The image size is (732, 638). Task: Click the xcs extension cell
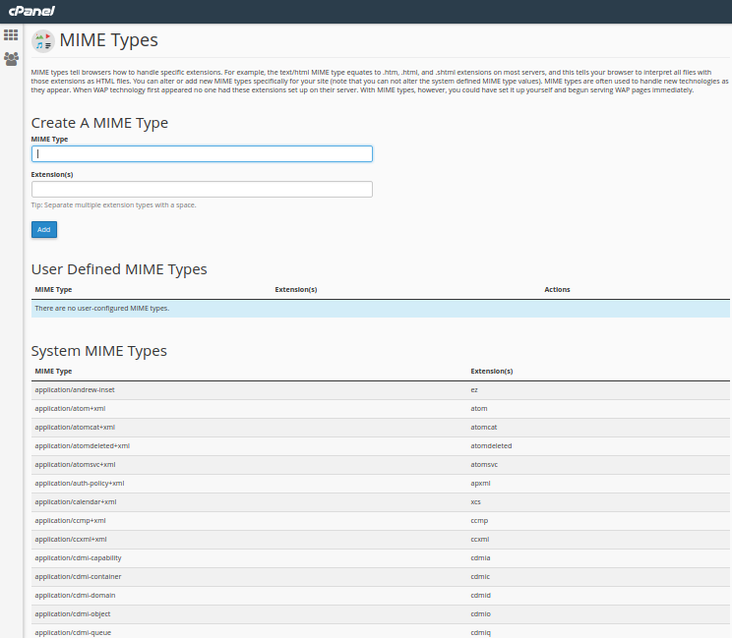pos(476,501)
